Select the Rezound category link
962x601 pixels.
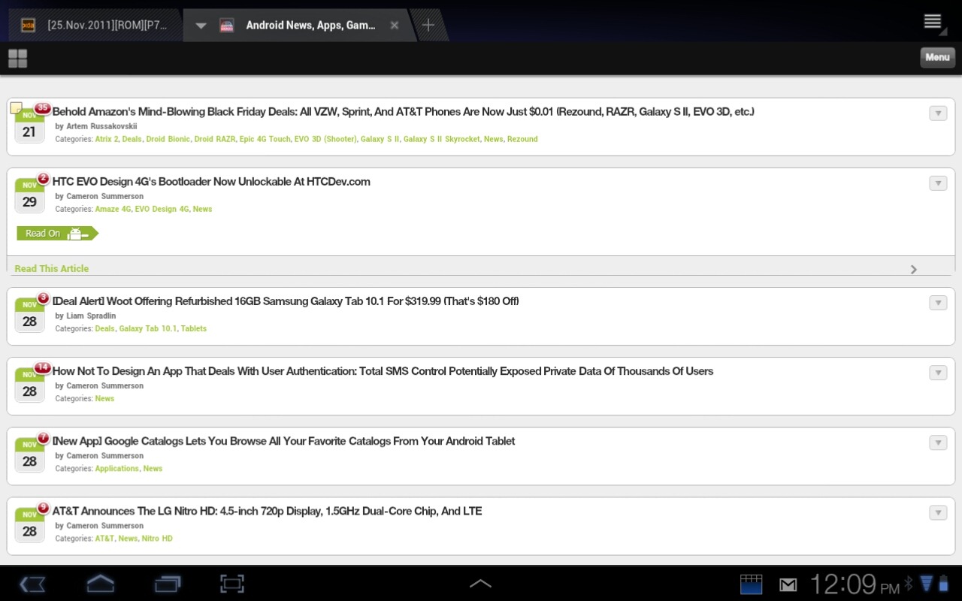pos(522,139)
